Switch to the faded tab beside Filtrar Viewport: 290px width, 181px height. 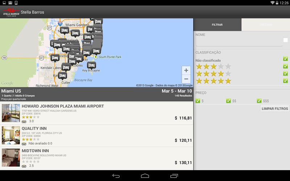266,25
